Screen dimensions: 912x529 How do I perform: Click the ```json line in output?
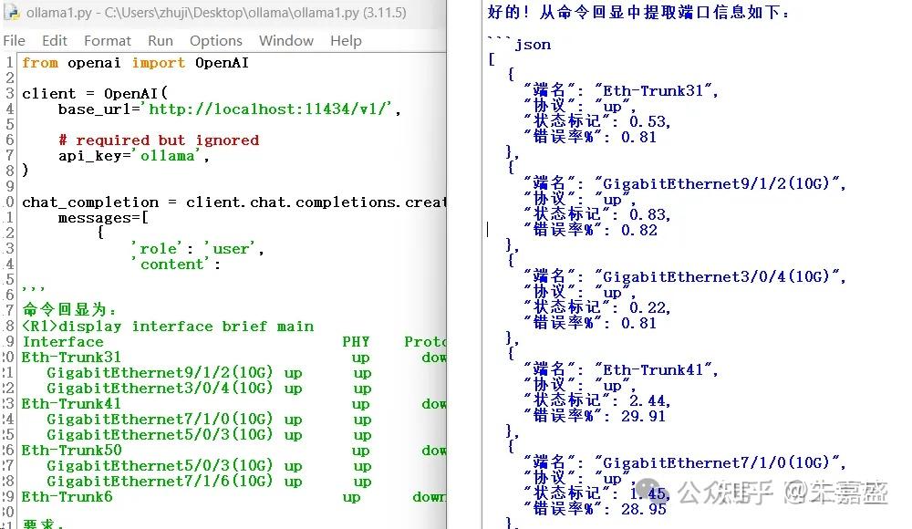pos(520,44)
